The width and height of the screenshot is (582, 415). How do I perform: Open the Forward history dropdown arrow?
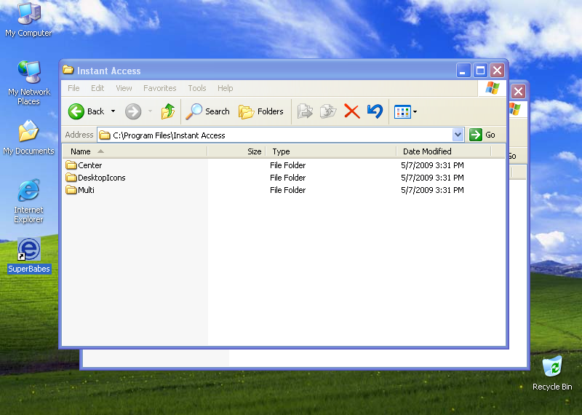coord(151,111)
